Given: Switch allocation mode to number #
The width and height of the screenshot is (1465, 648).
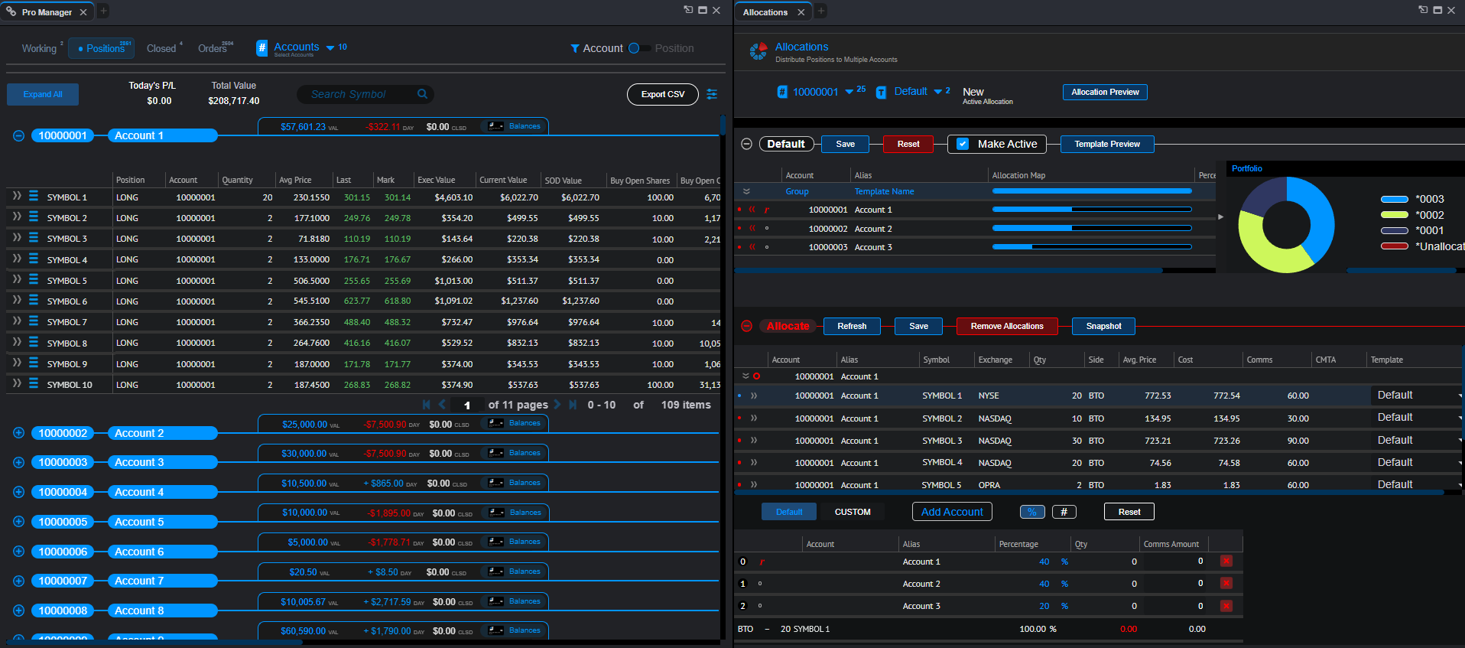Looking at the screenshot, I should coord(1064,512).
